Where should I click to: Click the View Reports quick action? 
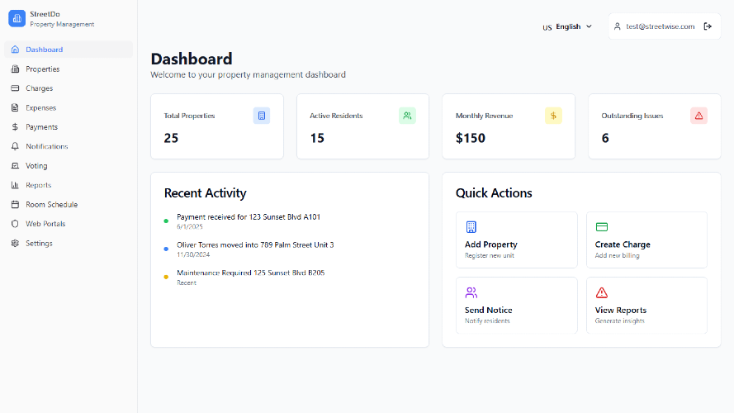tap(646, 306)
